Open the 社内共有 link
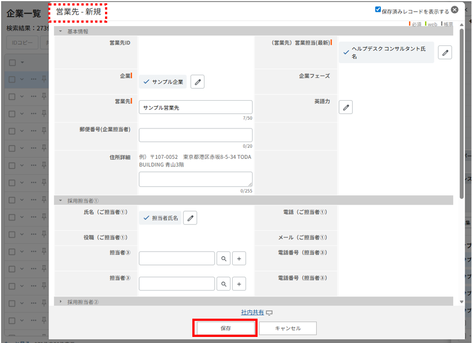The height and width of the screenshot is (343, 472). pos(252,313)
